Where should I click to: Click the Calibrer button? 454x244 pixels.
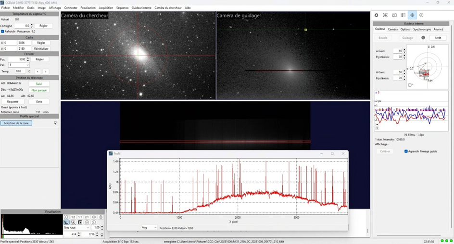(x=385, y=151)
